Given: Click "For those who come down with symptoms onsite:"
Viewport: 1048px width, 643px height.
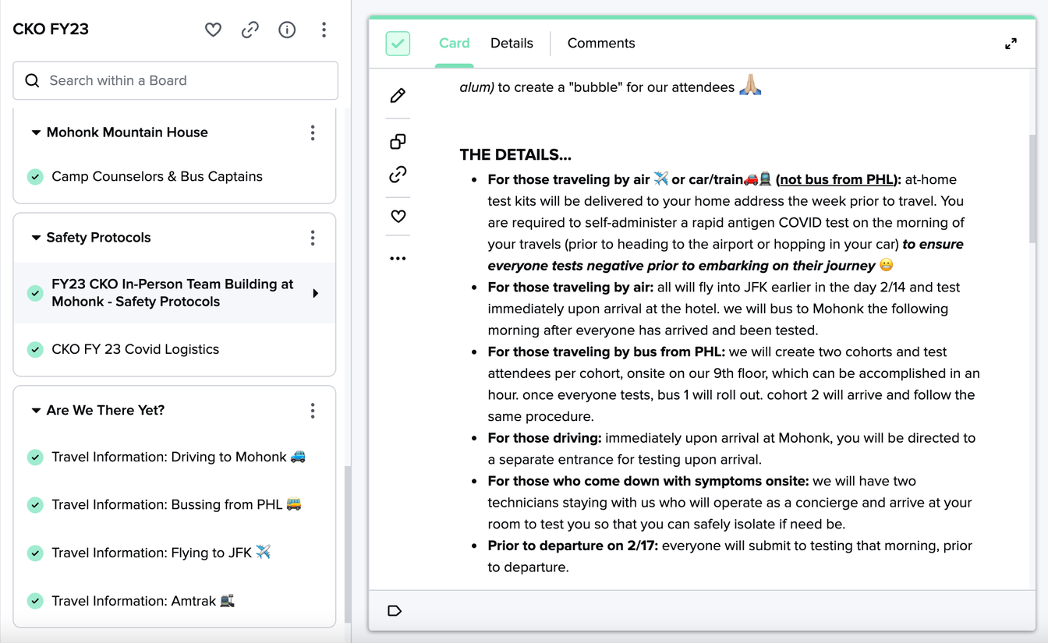Looking at the screenshot, I should pyautogui.click(x=649, y=482).
